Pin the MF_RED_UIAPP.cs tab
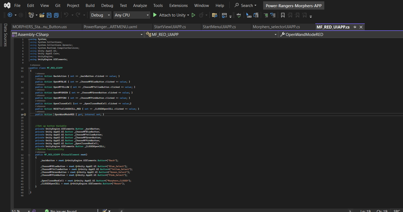403x212 pixels. coord(355,27)
